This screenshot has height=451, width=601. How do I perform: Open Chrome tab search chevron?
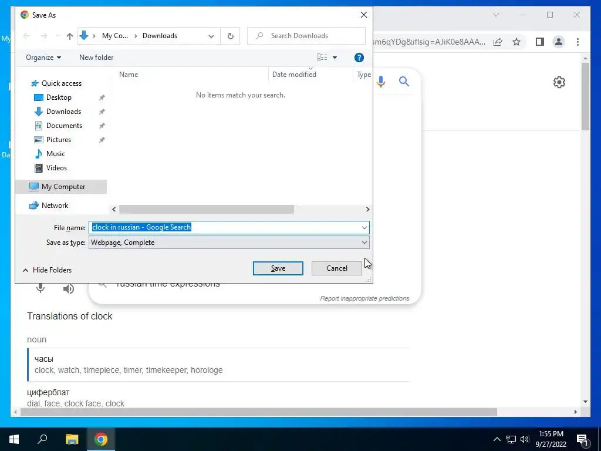tap(495, 15)
